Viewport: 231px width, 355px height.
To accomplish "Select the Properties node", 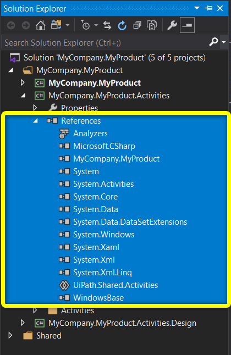I will point(79,108).
